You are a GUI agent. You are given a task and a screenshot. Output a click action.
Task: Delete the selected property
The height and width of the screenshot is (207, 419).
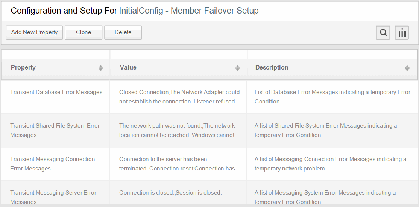(123, 32)
